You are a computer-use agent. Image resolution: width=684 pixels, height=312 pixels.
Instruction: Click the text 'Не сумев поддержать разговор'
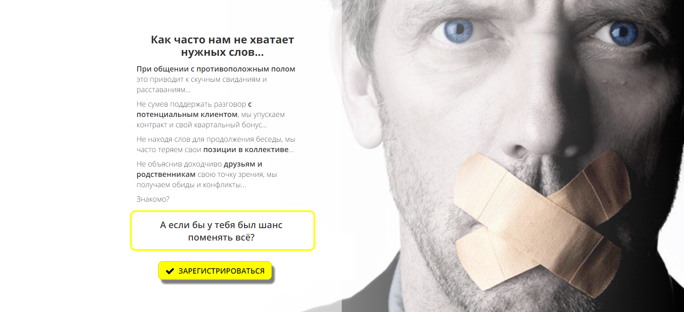tap(191, 104)
